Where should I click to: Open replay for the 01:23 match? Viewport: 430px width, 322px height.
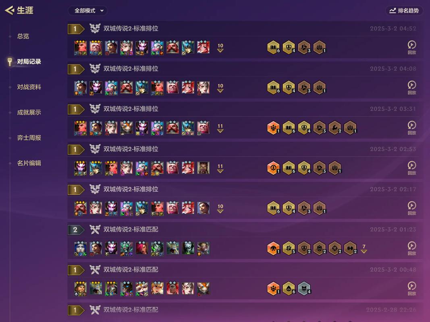click(x=411, y=248)
